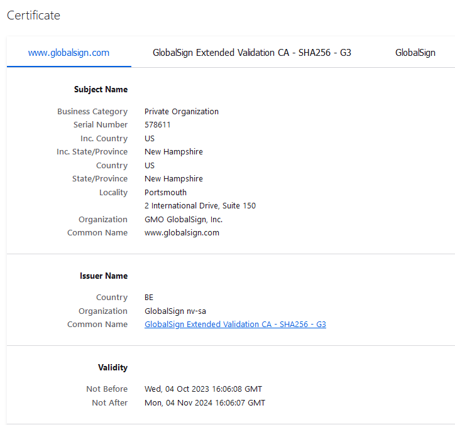455x425 pixels.
Task: Click the Certificate page heading
Action: 33,16
